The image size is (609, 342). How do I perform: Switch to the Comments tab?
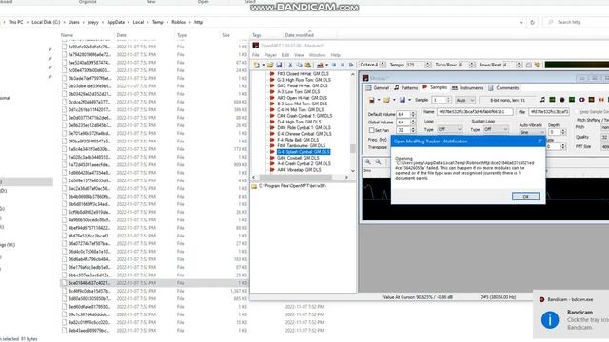(x=503, y=88)
